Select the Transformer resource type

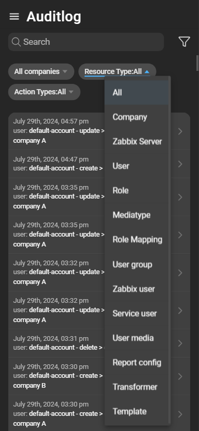(x=137, y=387)
